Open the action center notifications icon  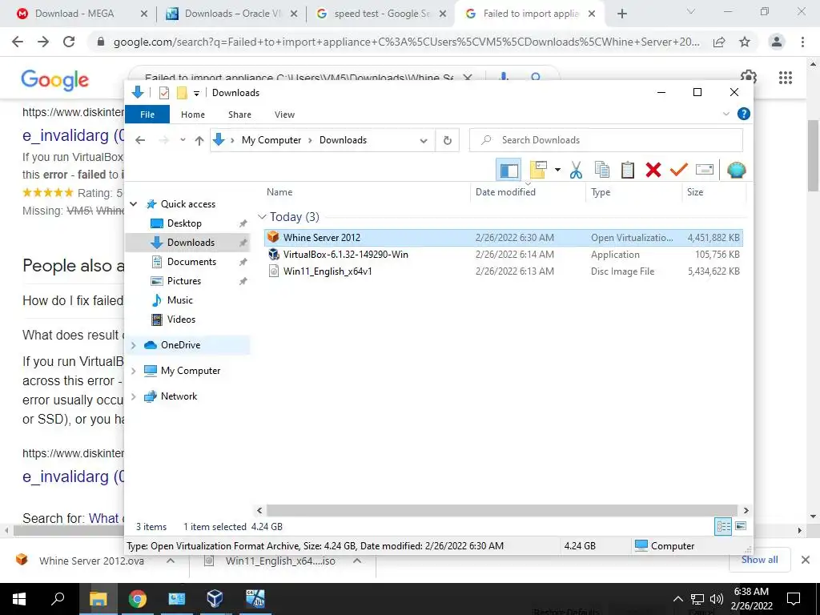click(x=794, y=599)
